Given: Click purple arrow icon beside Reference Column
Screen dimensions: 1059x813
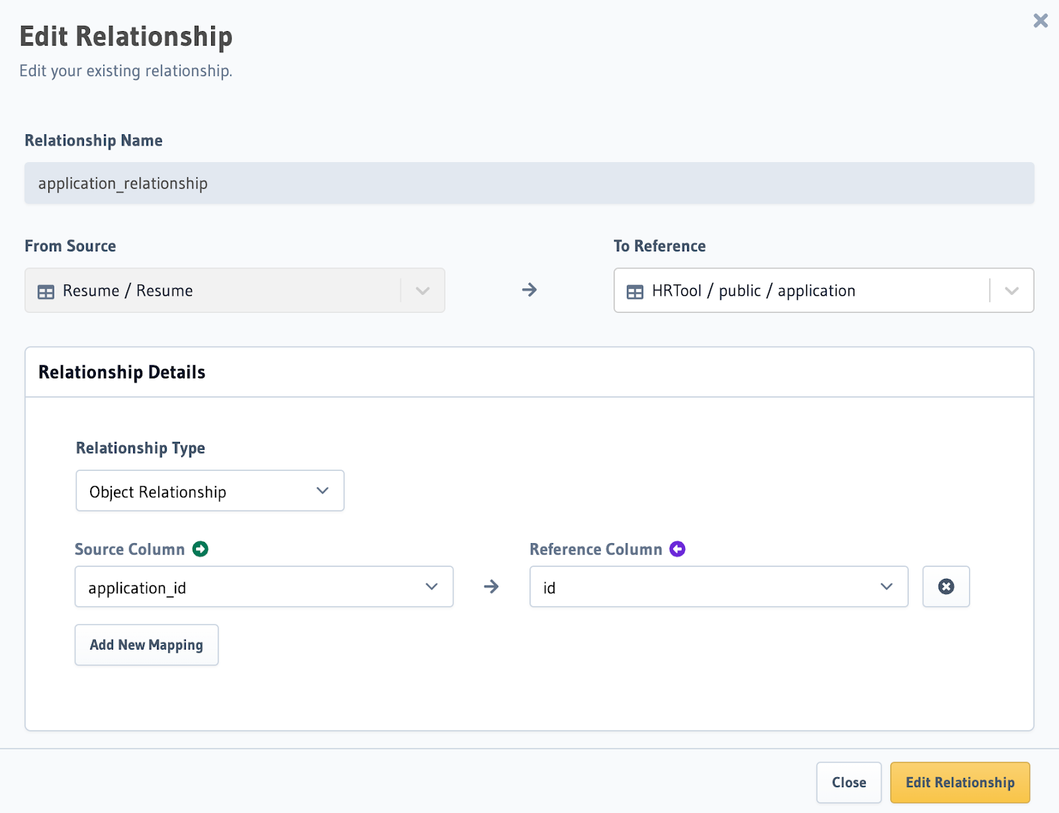Looking at the screenshot, I should [677, 549].
